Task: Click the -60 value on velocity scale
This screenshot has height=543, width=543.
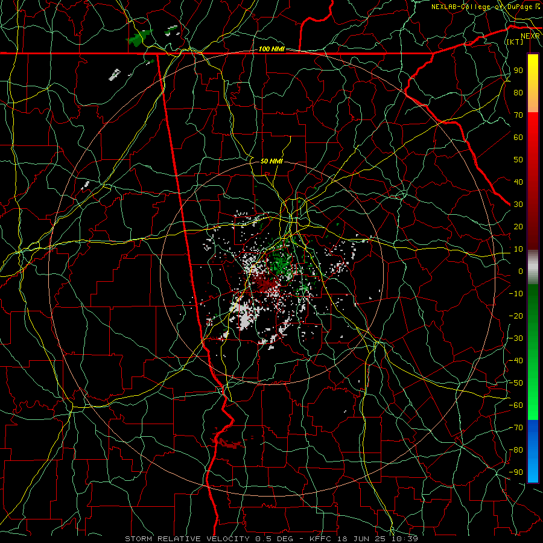Action: (x=516, y=405)
